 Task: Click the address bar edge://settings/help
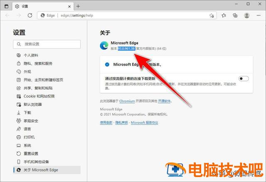[127, 15]
